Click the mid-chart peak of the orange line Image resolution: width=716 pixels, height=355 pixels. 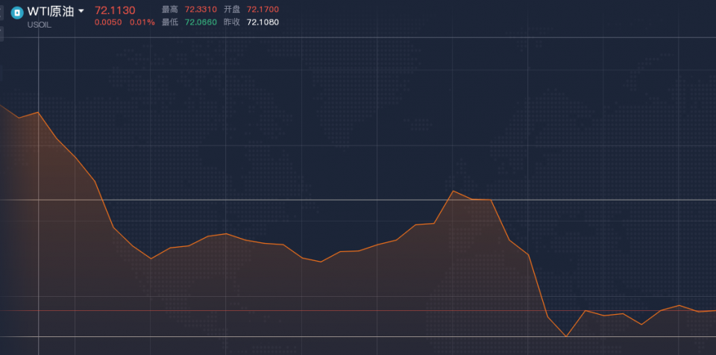point(453,191)
